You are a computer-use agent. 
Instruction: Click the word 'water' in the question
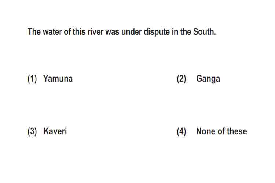tap(52, 32)
